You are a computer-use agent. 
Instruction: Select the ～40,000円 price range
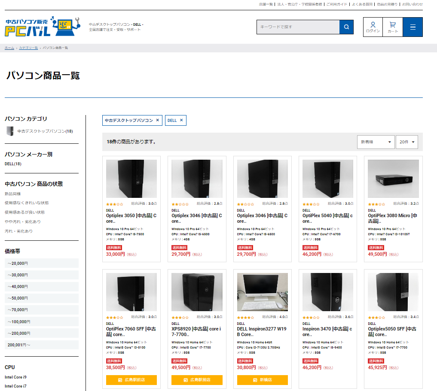pos(42,287)
